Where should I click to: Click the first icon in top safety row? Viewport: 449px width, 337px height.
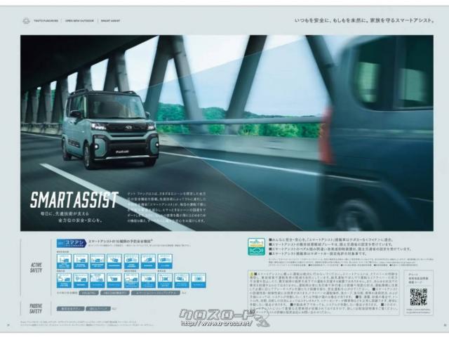tap(64, 260)
